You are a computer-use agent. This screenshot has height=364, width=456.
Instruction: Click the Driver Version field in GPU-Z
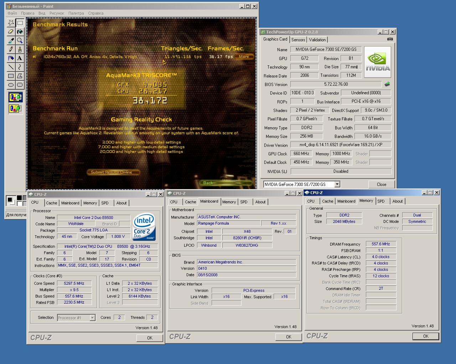pyautogui.click(x=341, y=145)
